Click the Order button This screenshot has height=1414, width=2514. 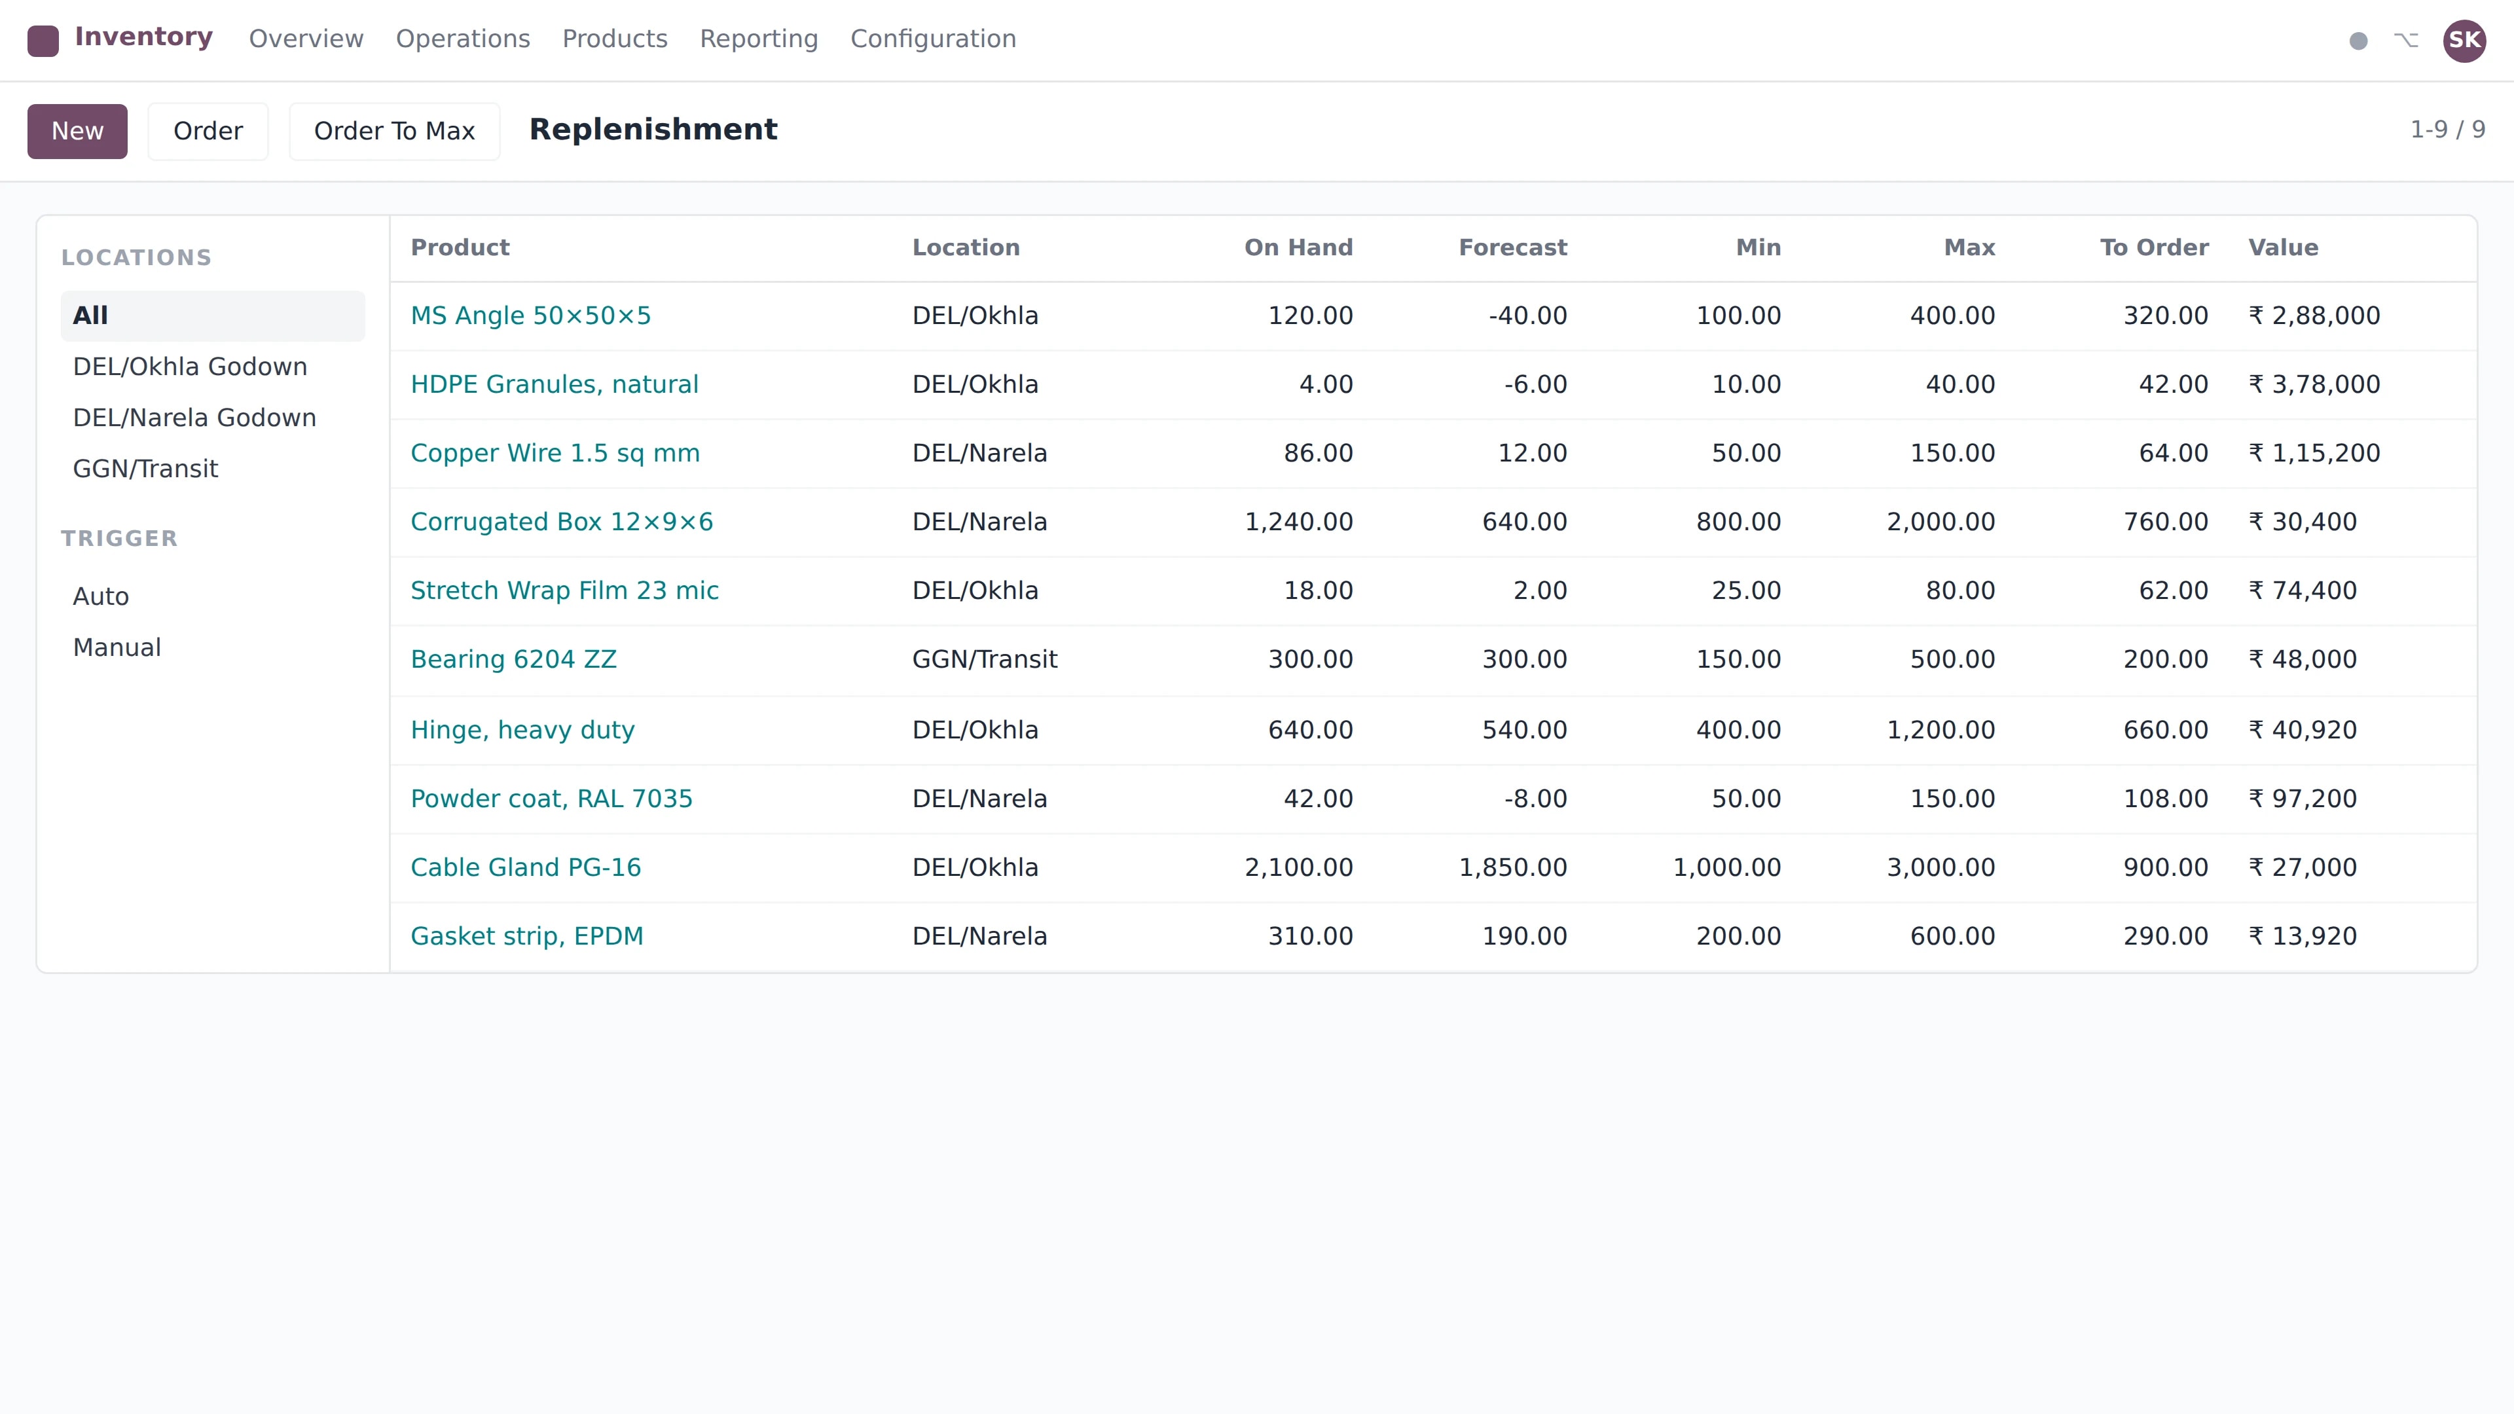point(208,131)
